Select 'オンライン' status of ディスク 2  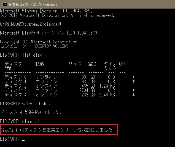pyautogui.click(x=46, y=86)
